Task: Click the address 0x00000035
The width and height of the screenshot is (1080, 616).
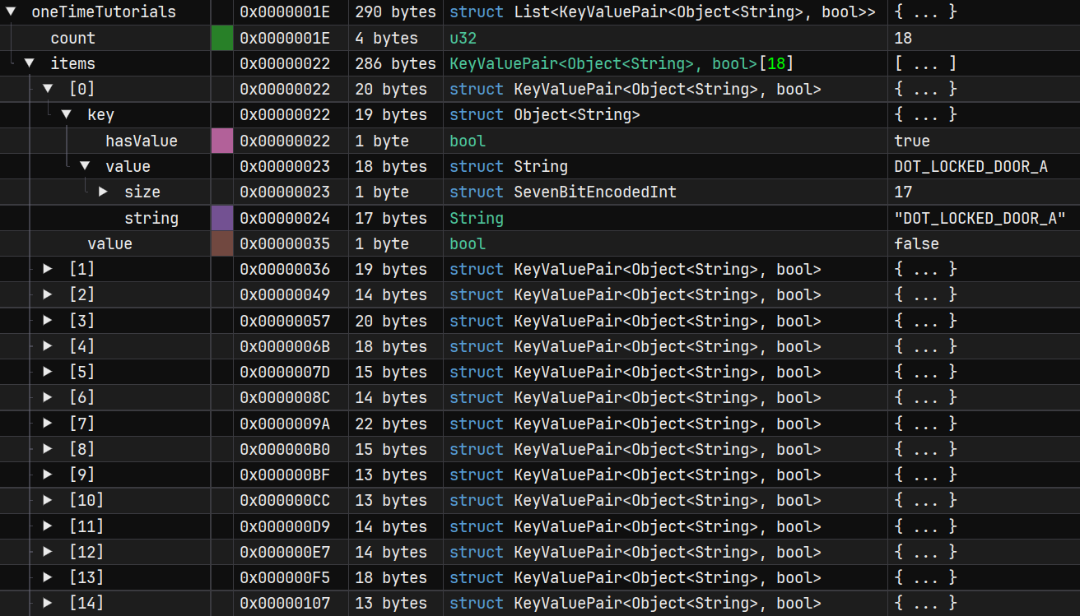Action: point(285,243)
